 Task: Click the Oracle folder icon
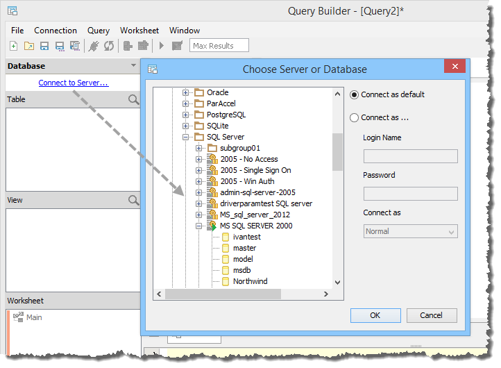click(x=199, y=93)
